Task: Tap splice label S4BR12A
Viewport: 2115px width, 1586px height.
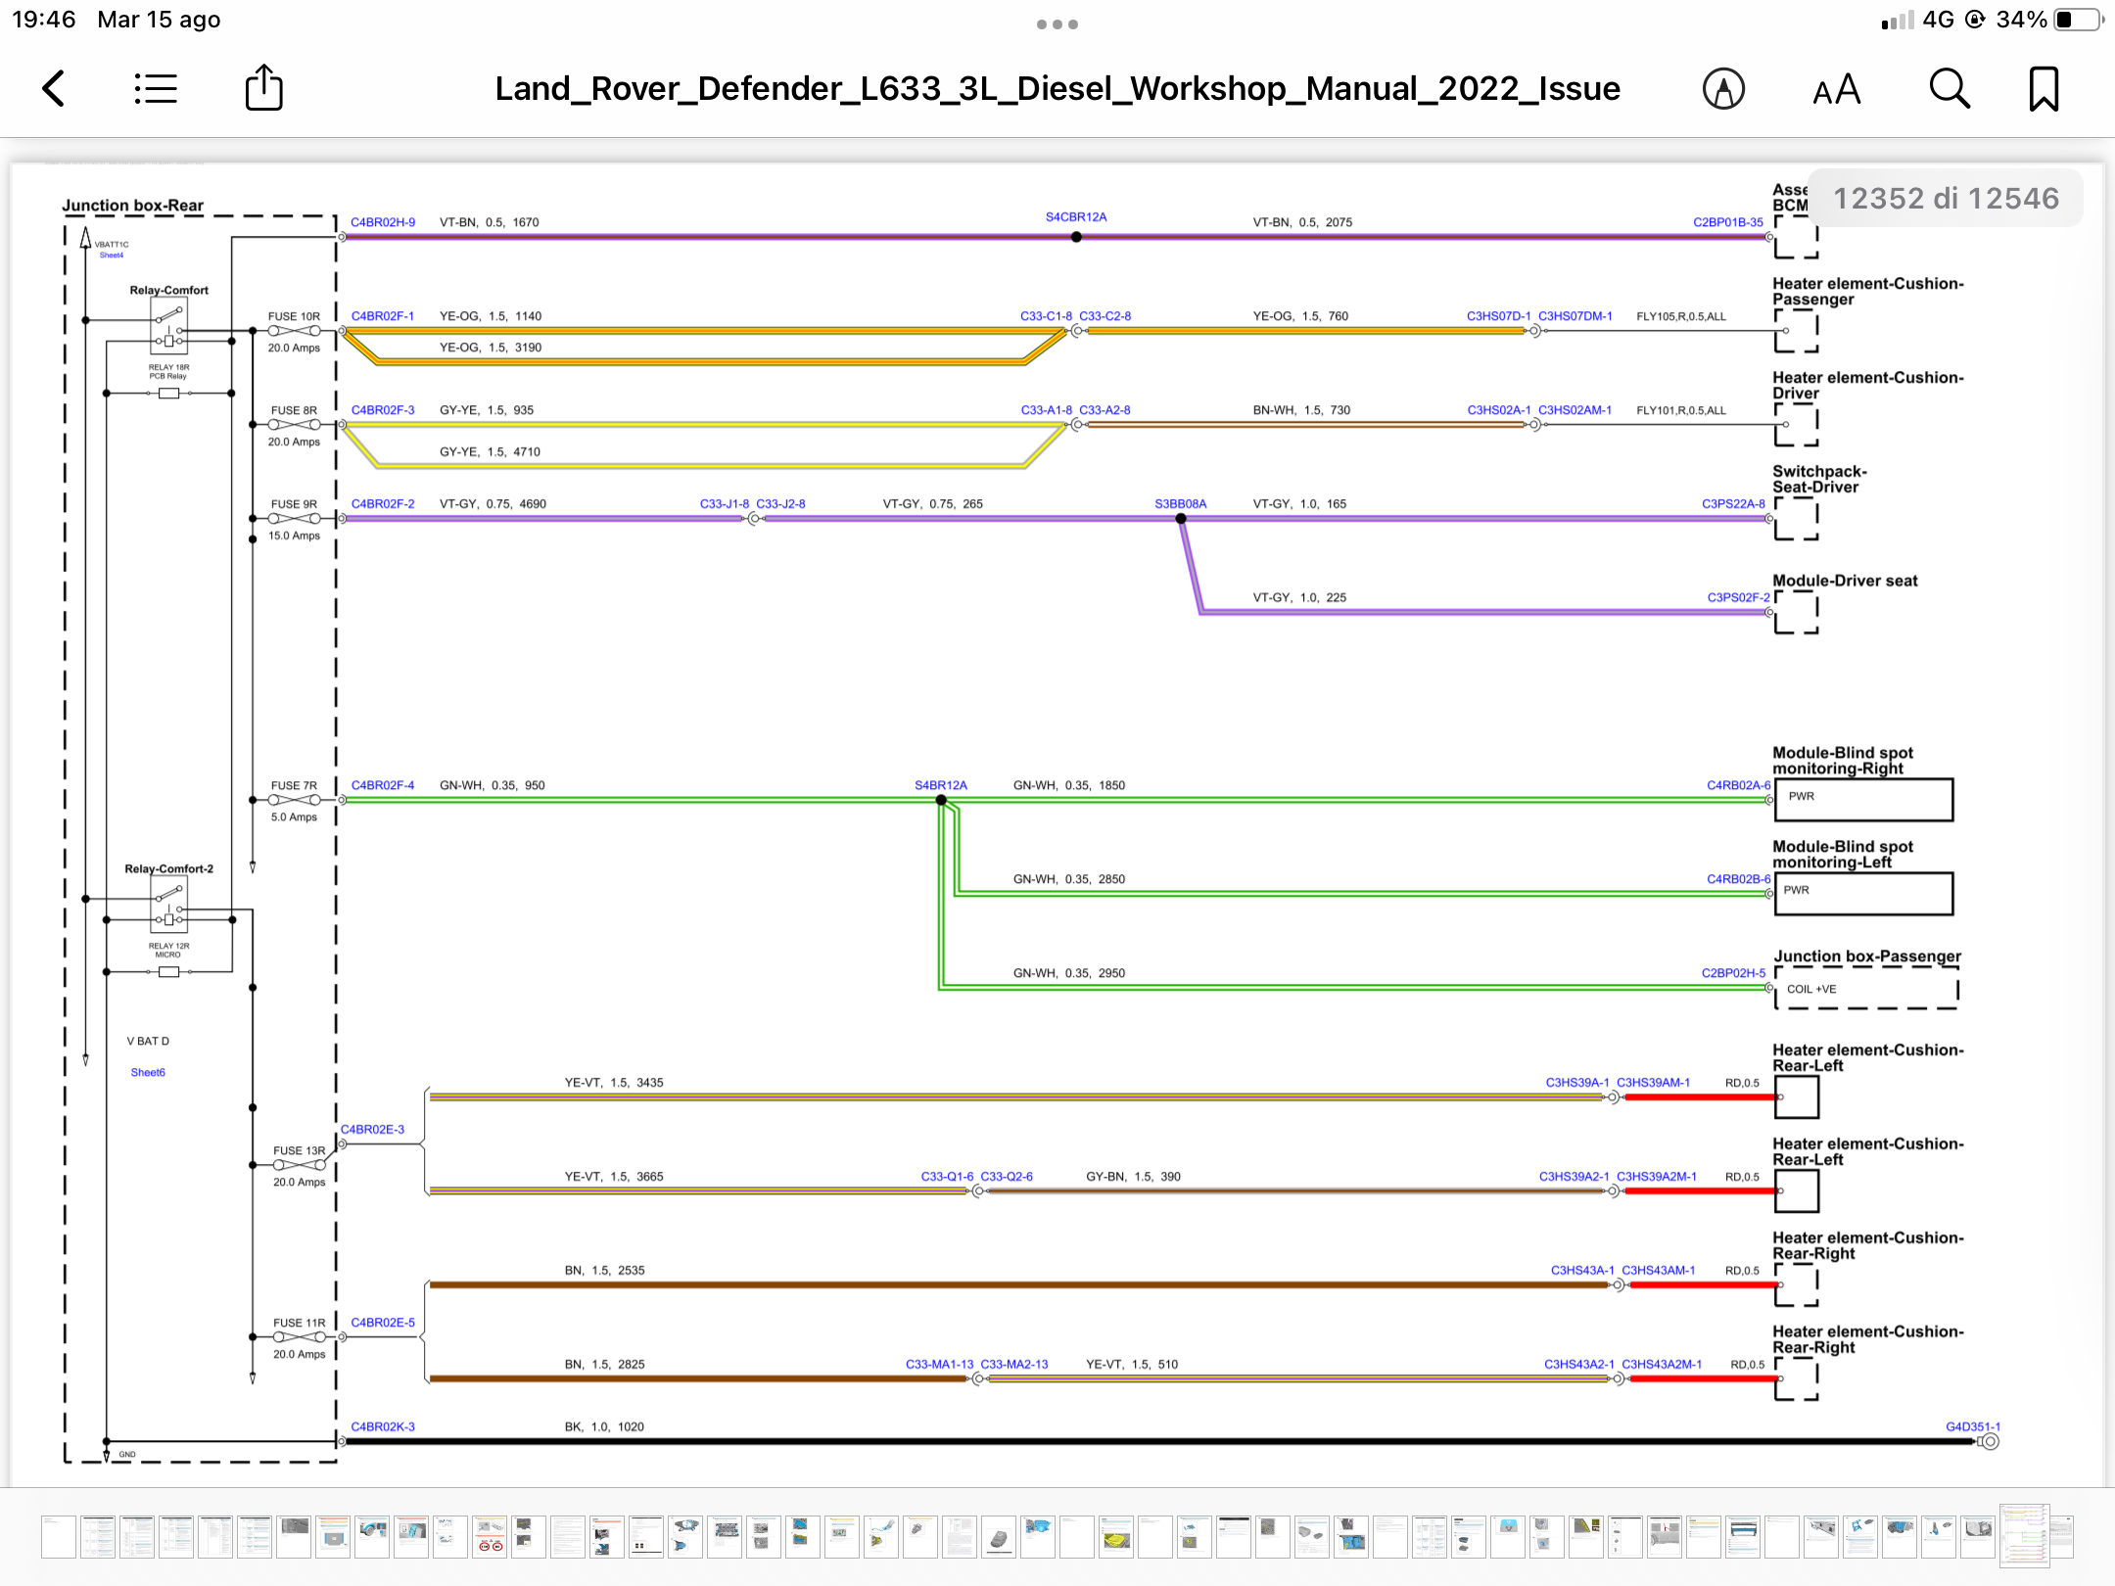Action: (941, 785)
